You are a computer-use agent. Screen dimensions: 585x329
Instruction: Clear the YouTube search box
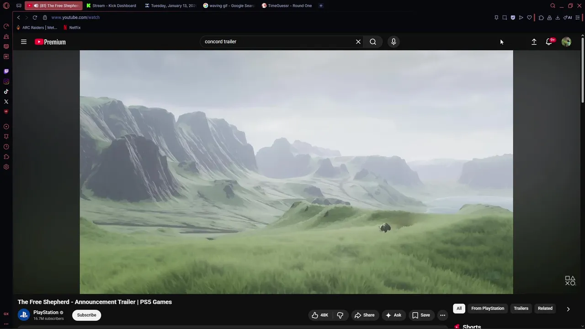click(358, 42)
